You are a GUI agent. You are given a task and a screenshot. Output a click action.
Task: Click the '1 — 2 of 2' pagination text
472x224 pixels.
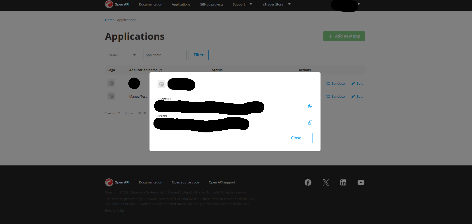pos(112,113)
